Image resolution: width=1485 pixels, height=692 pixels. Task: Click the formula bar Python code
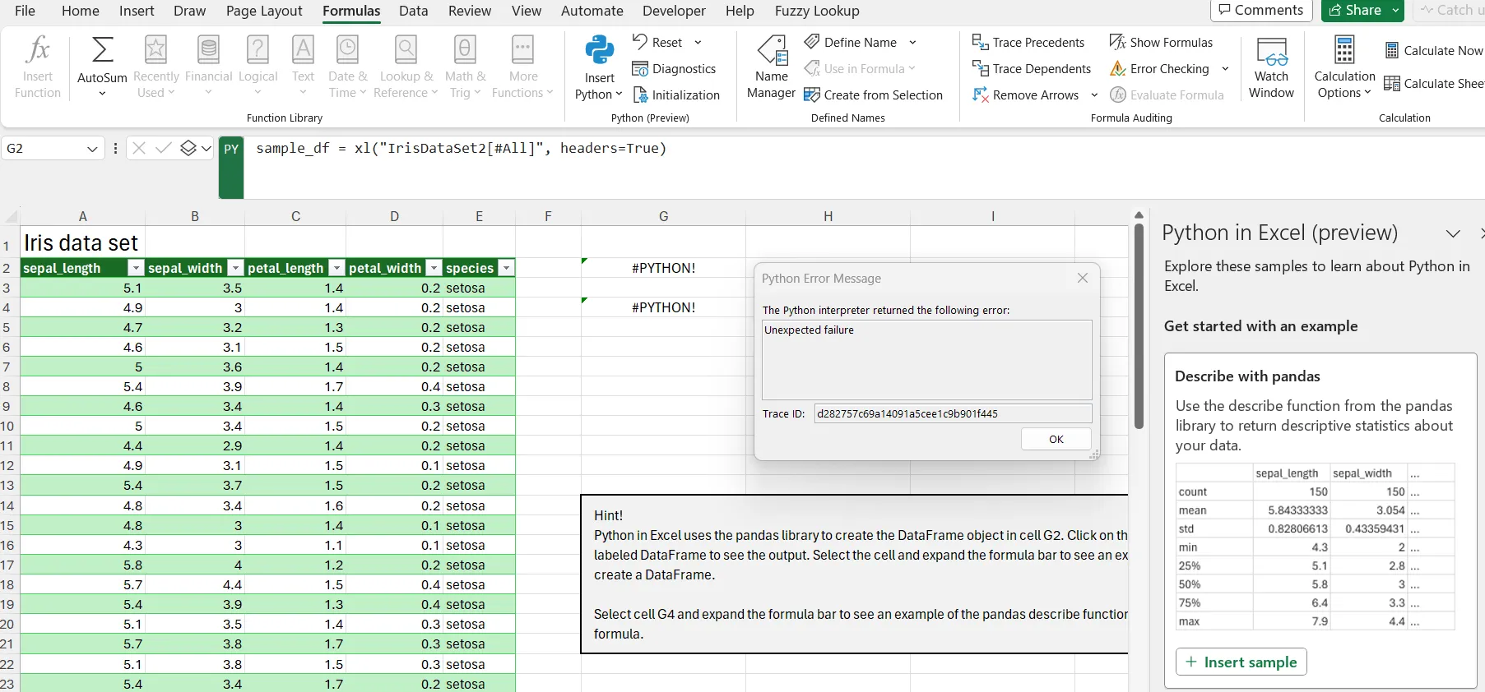[461, 149]
